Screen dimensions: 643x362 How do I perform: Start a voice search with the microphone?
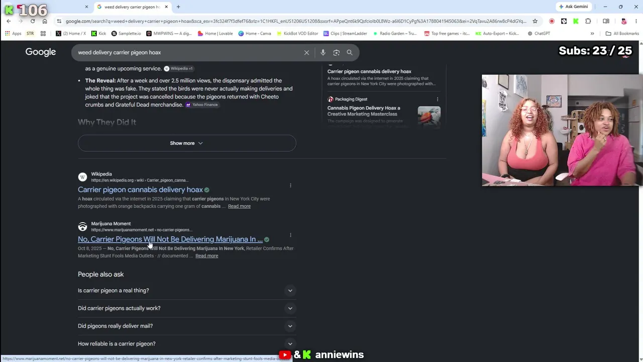pos(323,52)
